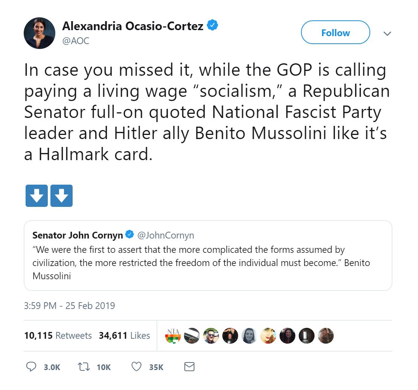
Task: View the 34,611 Likes list
Action: point(124,335)
